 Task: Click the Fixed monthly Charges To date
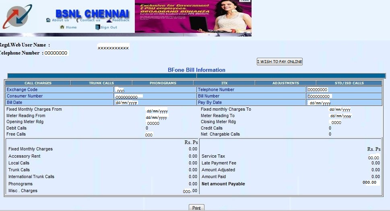[x=340, y=110]
